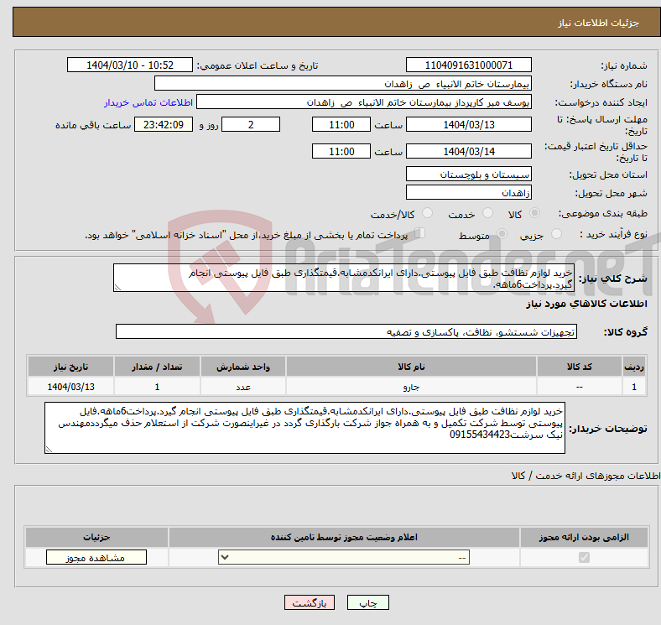Click the ردیف column header
This screenshot has height=625, width=661.
[634, 367]
